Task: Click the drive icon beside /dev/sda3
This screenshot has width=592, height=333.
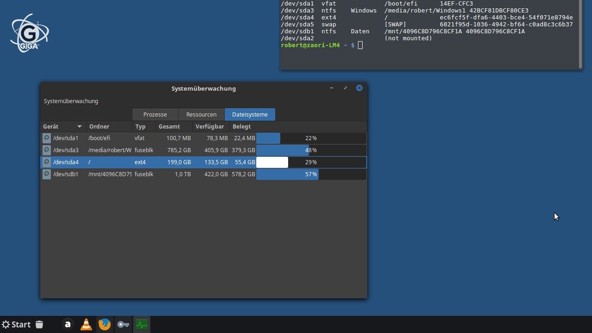Action: [x=46, y=150]
